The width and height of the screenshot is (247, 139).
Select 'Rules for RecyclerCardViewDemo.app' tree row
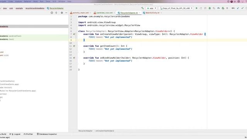tap(34, 91)
